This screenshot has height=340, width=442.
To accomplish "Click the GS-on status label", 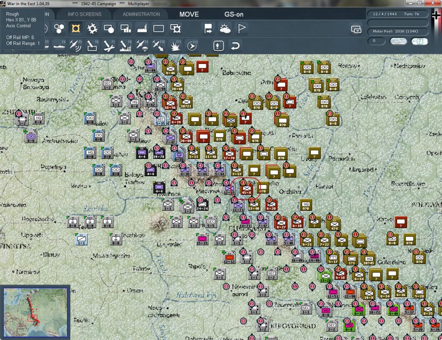I will [x=234, y=14].
